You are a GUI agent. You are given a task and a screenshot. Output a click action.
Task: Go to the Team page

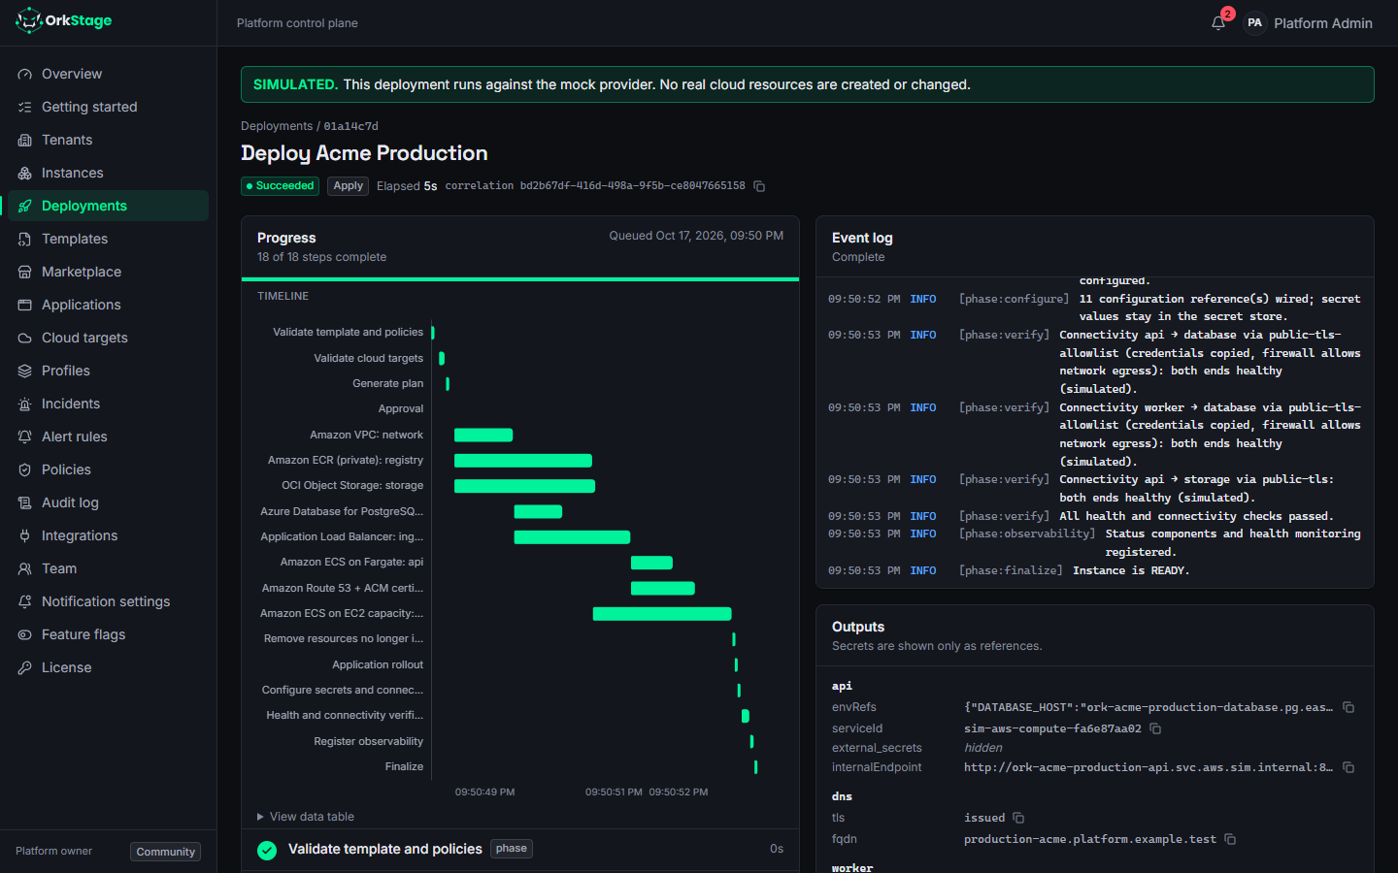[108, 568]
